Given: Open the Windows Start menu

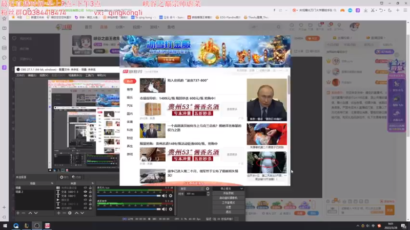Looking at the screenshot, I should (x=5, y=225).
